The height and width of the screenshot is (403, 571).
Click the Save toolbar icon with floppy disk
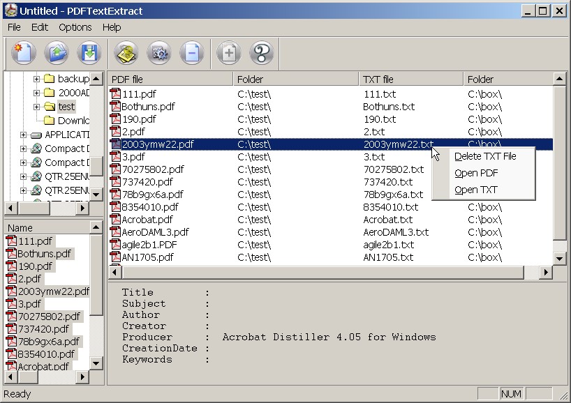[89, 53]
